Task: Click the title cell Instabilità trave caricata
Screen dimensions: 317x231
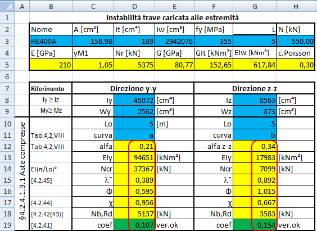Action: [172, 18]
